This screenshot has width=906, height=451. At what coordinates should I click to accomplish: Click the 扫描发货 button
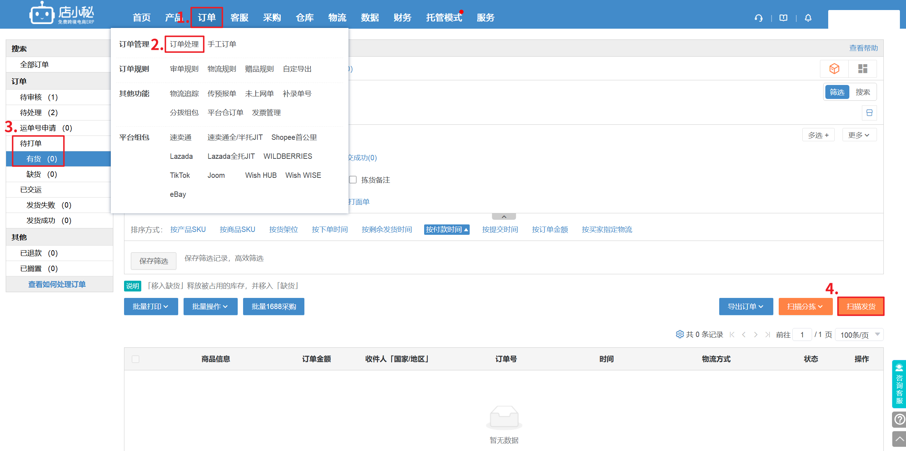[860, 307]
